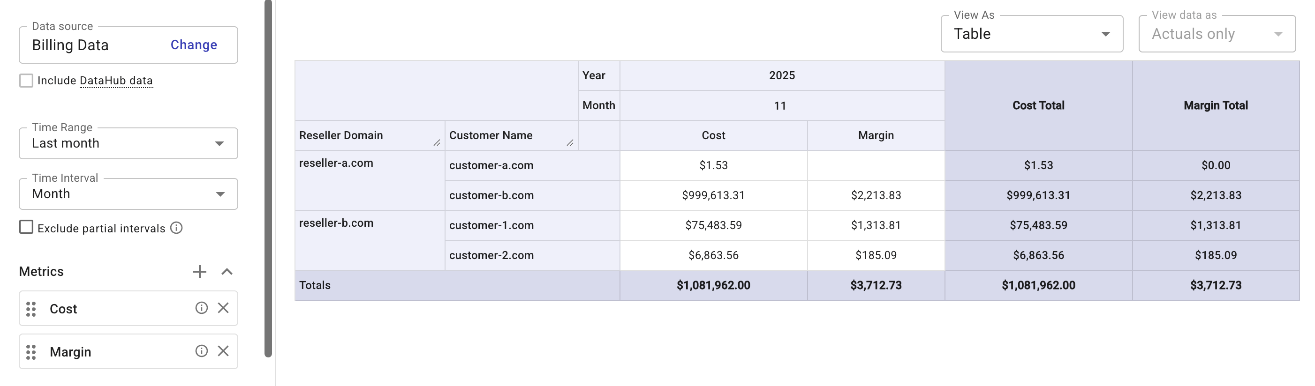Viewport: 1315px width, 386px height.
Task: Grab the Margin metric drag handle
Action: (x=31, y=352)
